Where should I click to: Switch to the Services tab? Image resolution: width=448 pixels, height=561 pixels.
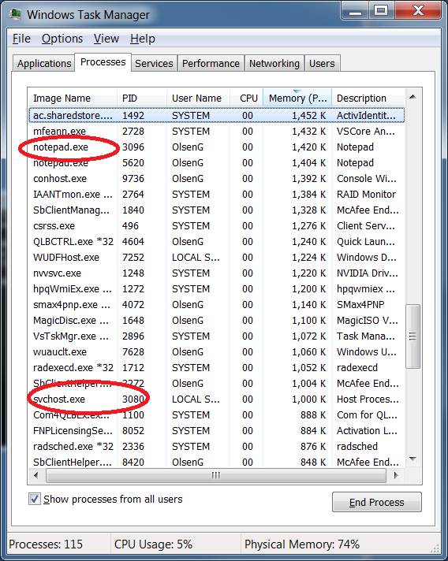click(x=154, y=63)
